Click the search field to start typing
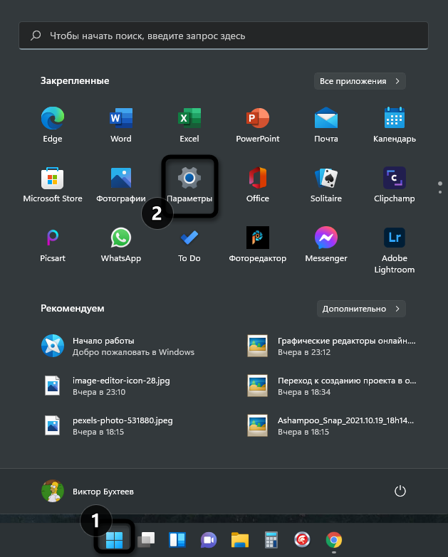Viewport: 448px width, 557px height. (x=224, y=36)
